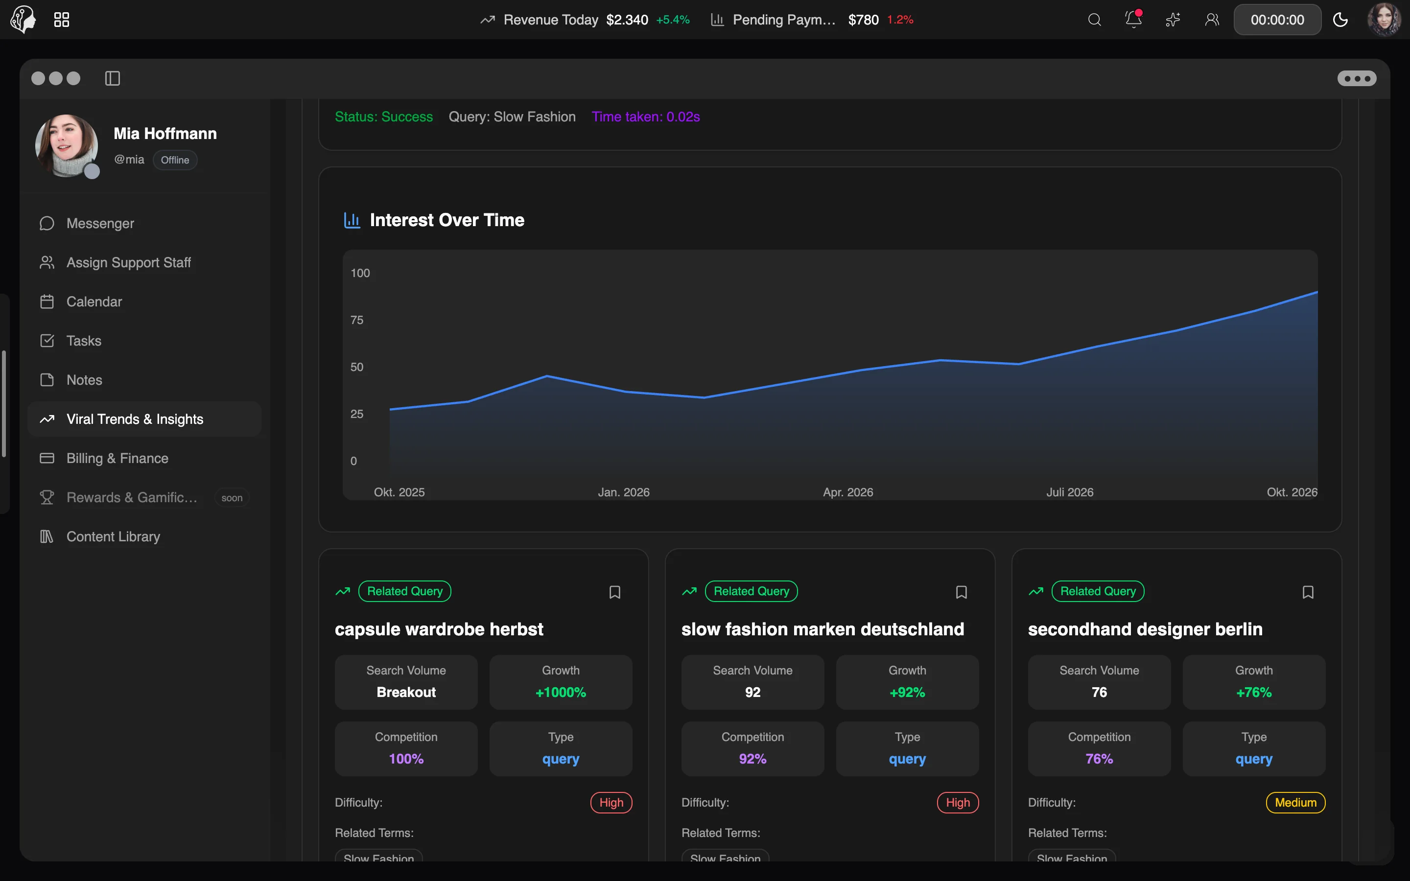Click Related Query badge on slow fashion marken card

[752, 591]
